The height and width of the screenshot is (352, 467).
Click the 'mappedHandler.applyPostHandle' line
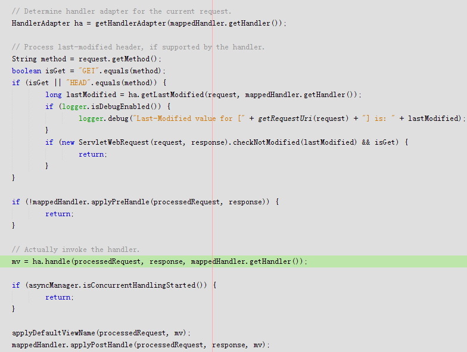click(141, 345)
